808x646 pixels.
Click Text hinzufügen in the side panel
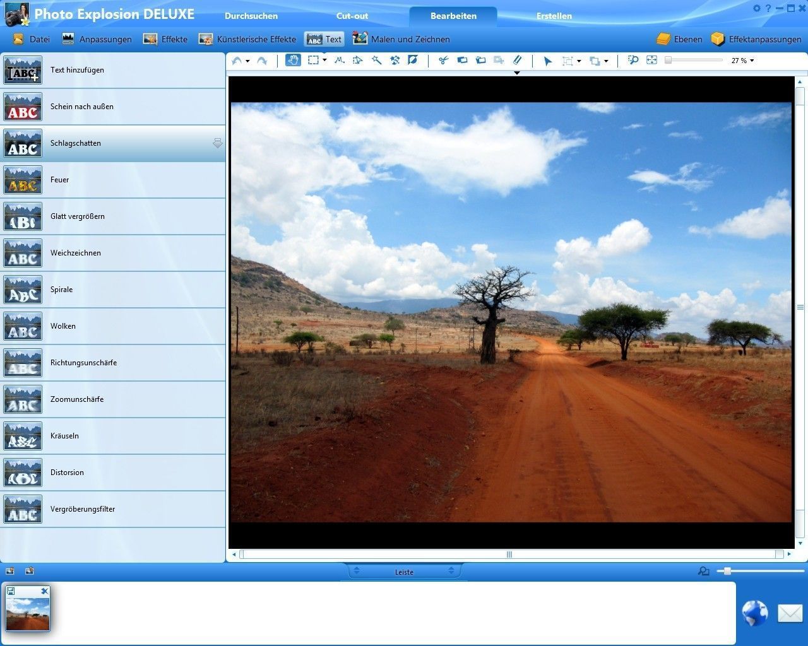77,70
